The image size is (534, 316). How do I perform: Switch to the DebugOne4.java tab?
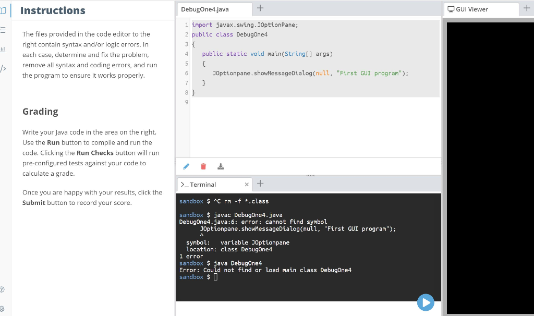pos(214,9)
